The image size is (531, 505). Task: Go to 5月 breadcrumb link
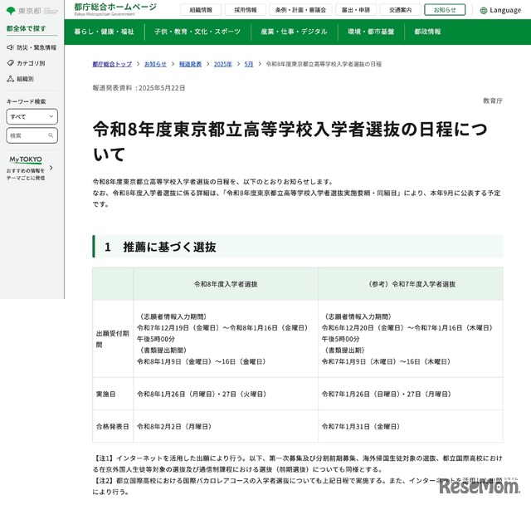click(x=249, y=64)
